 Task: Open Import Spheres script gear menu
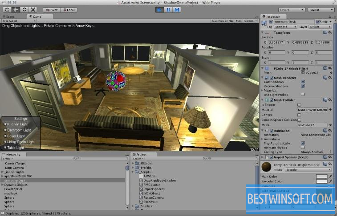pos(330,157)
